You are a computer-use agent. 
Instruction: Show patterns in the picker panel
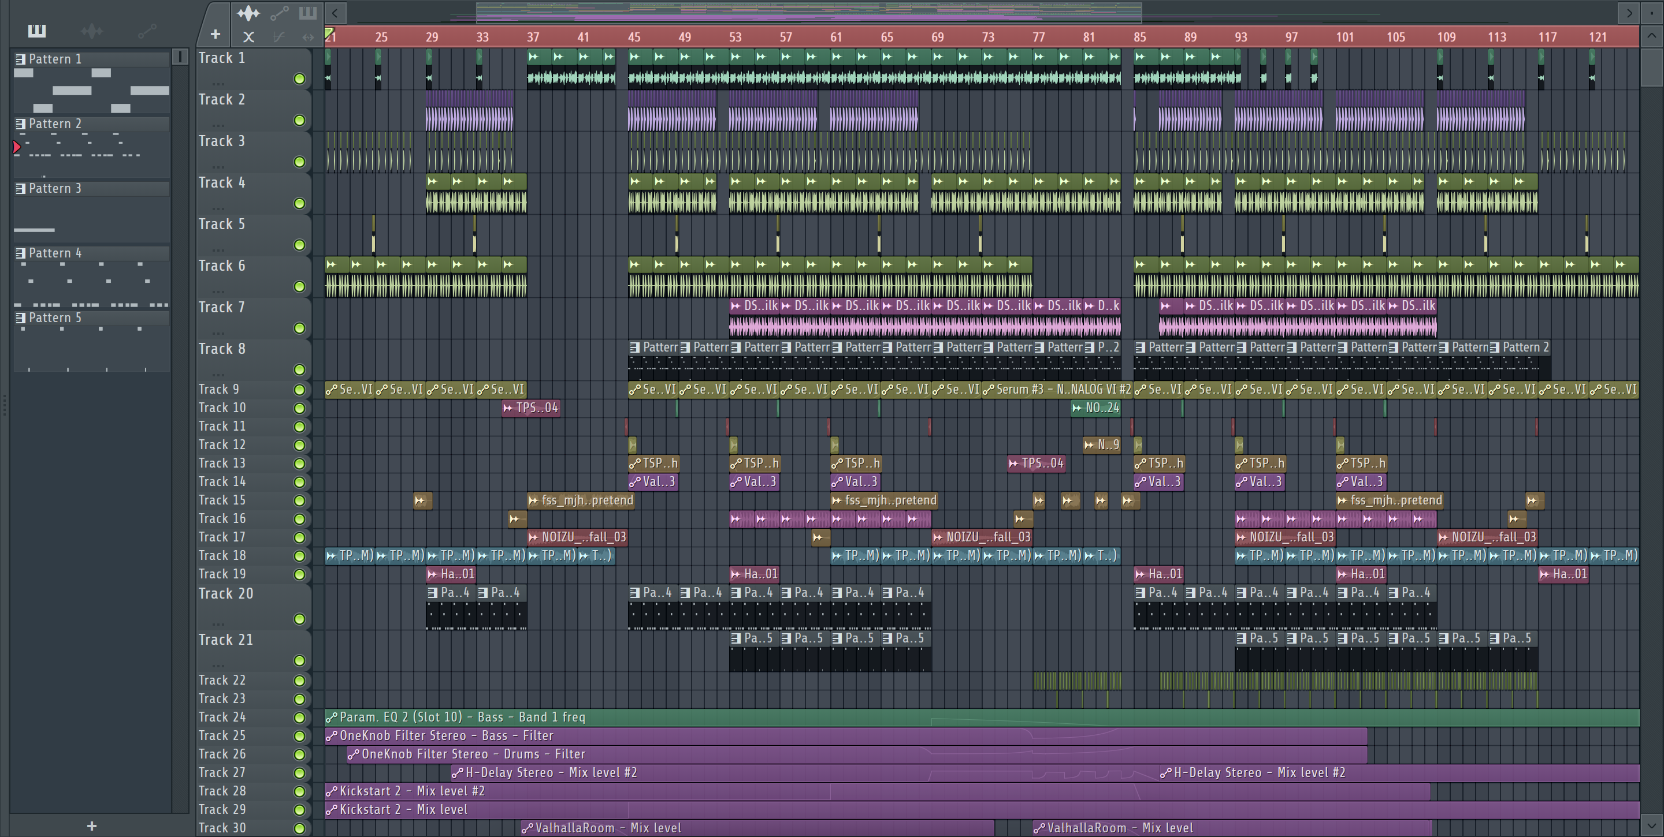(x=37, y=31)
